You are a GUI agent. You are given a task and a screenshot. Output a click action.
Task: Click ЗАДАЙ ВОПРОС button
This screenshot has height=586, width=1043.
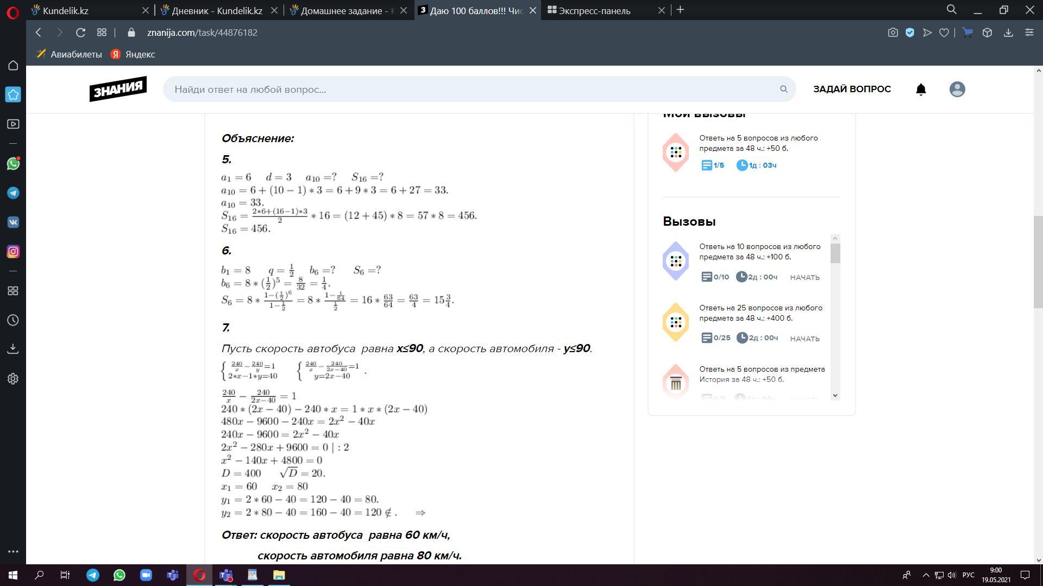[x=852, y=89]
